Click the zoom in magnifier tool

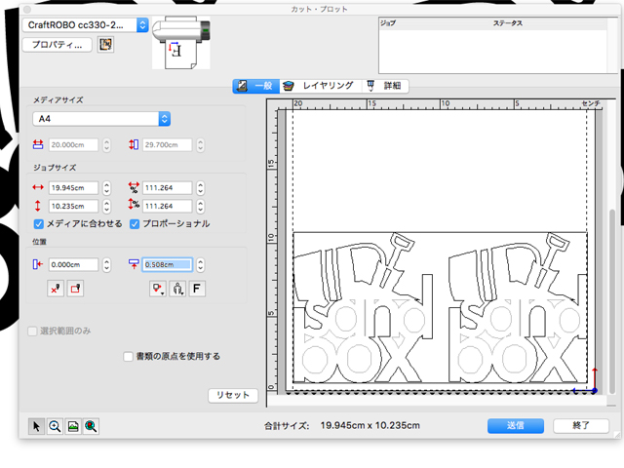(x=55, y=426)
